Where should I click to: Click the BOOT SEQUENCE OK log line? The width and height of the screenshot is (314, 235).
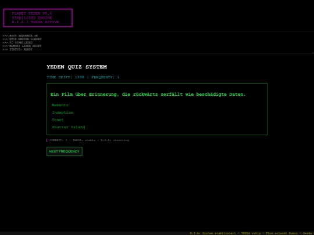20,35
